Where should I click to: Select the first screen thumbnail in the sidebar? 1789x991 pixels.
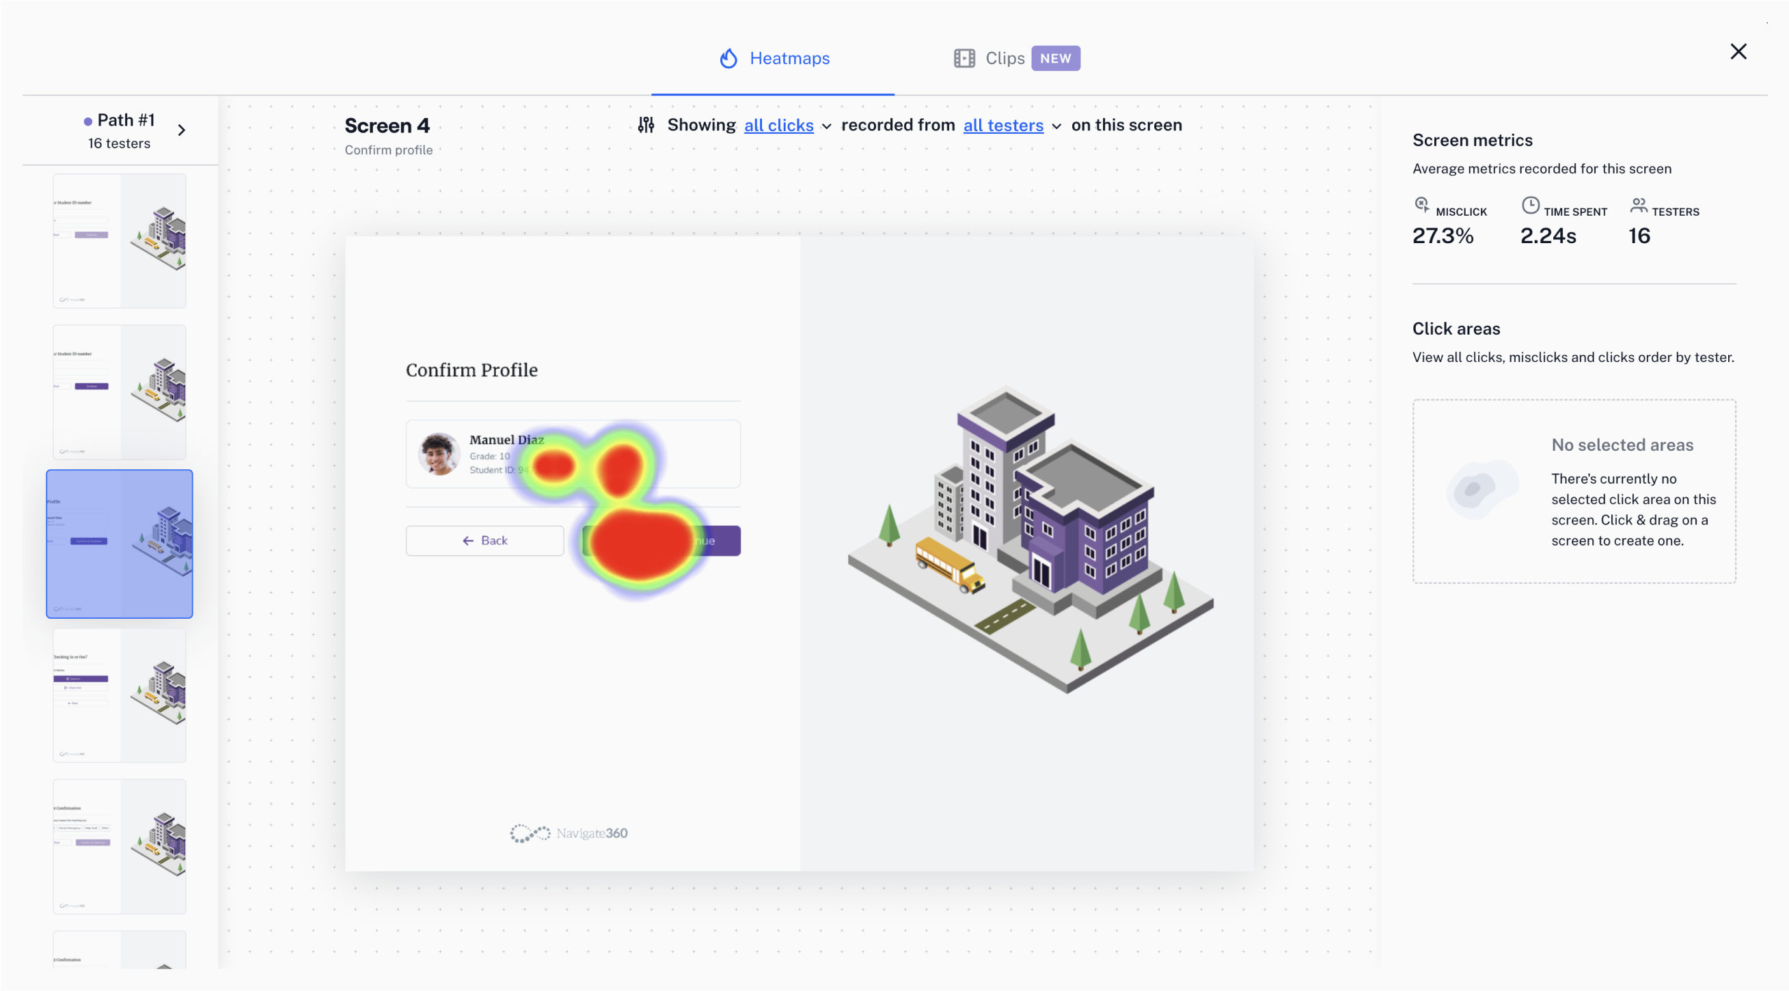[x=120, y=241]
